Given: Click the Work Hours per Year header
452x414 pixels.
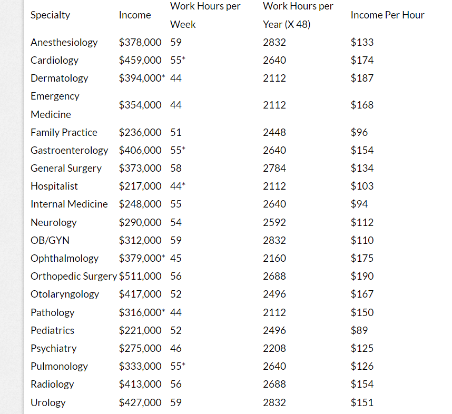Looking at the screenshot, I should click(298, 15).
